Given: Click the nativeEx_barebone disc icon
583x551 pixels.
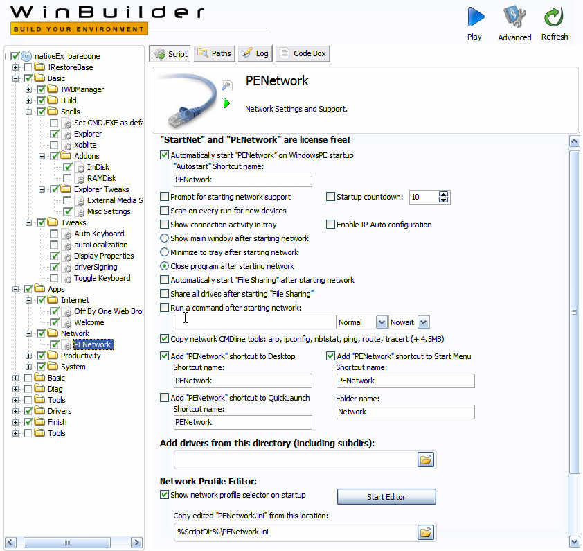Looking at the screenshot, I should tap(26, 56).
